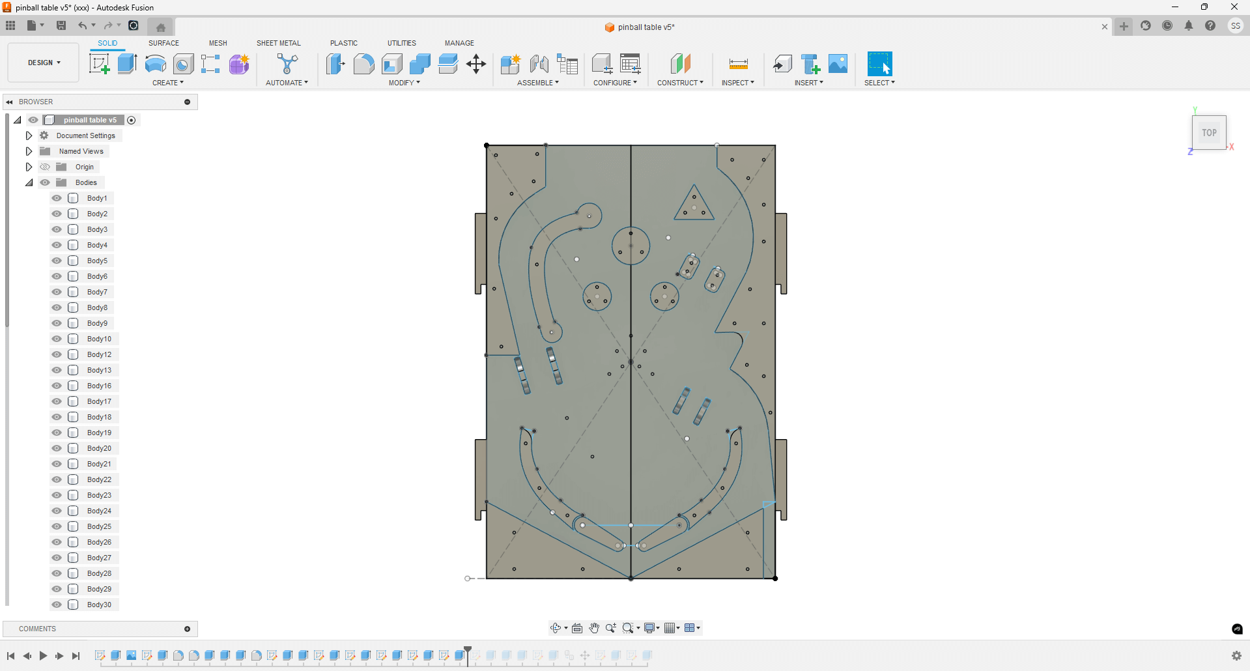
Task: Select the Hole tool
Action: point(184,64)
